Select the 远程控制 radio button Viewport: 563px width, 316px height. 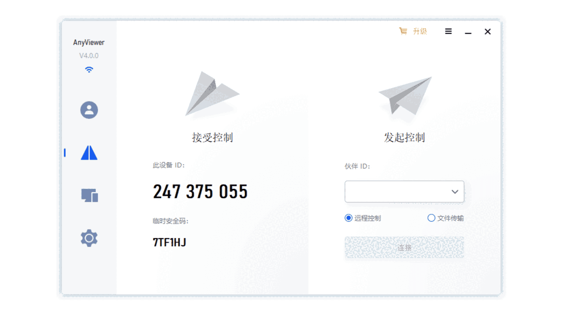point(348,218)
